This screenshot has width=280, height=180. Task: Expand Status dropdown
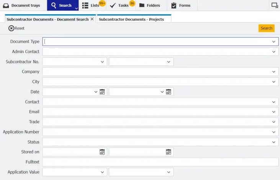click(273, 142)
